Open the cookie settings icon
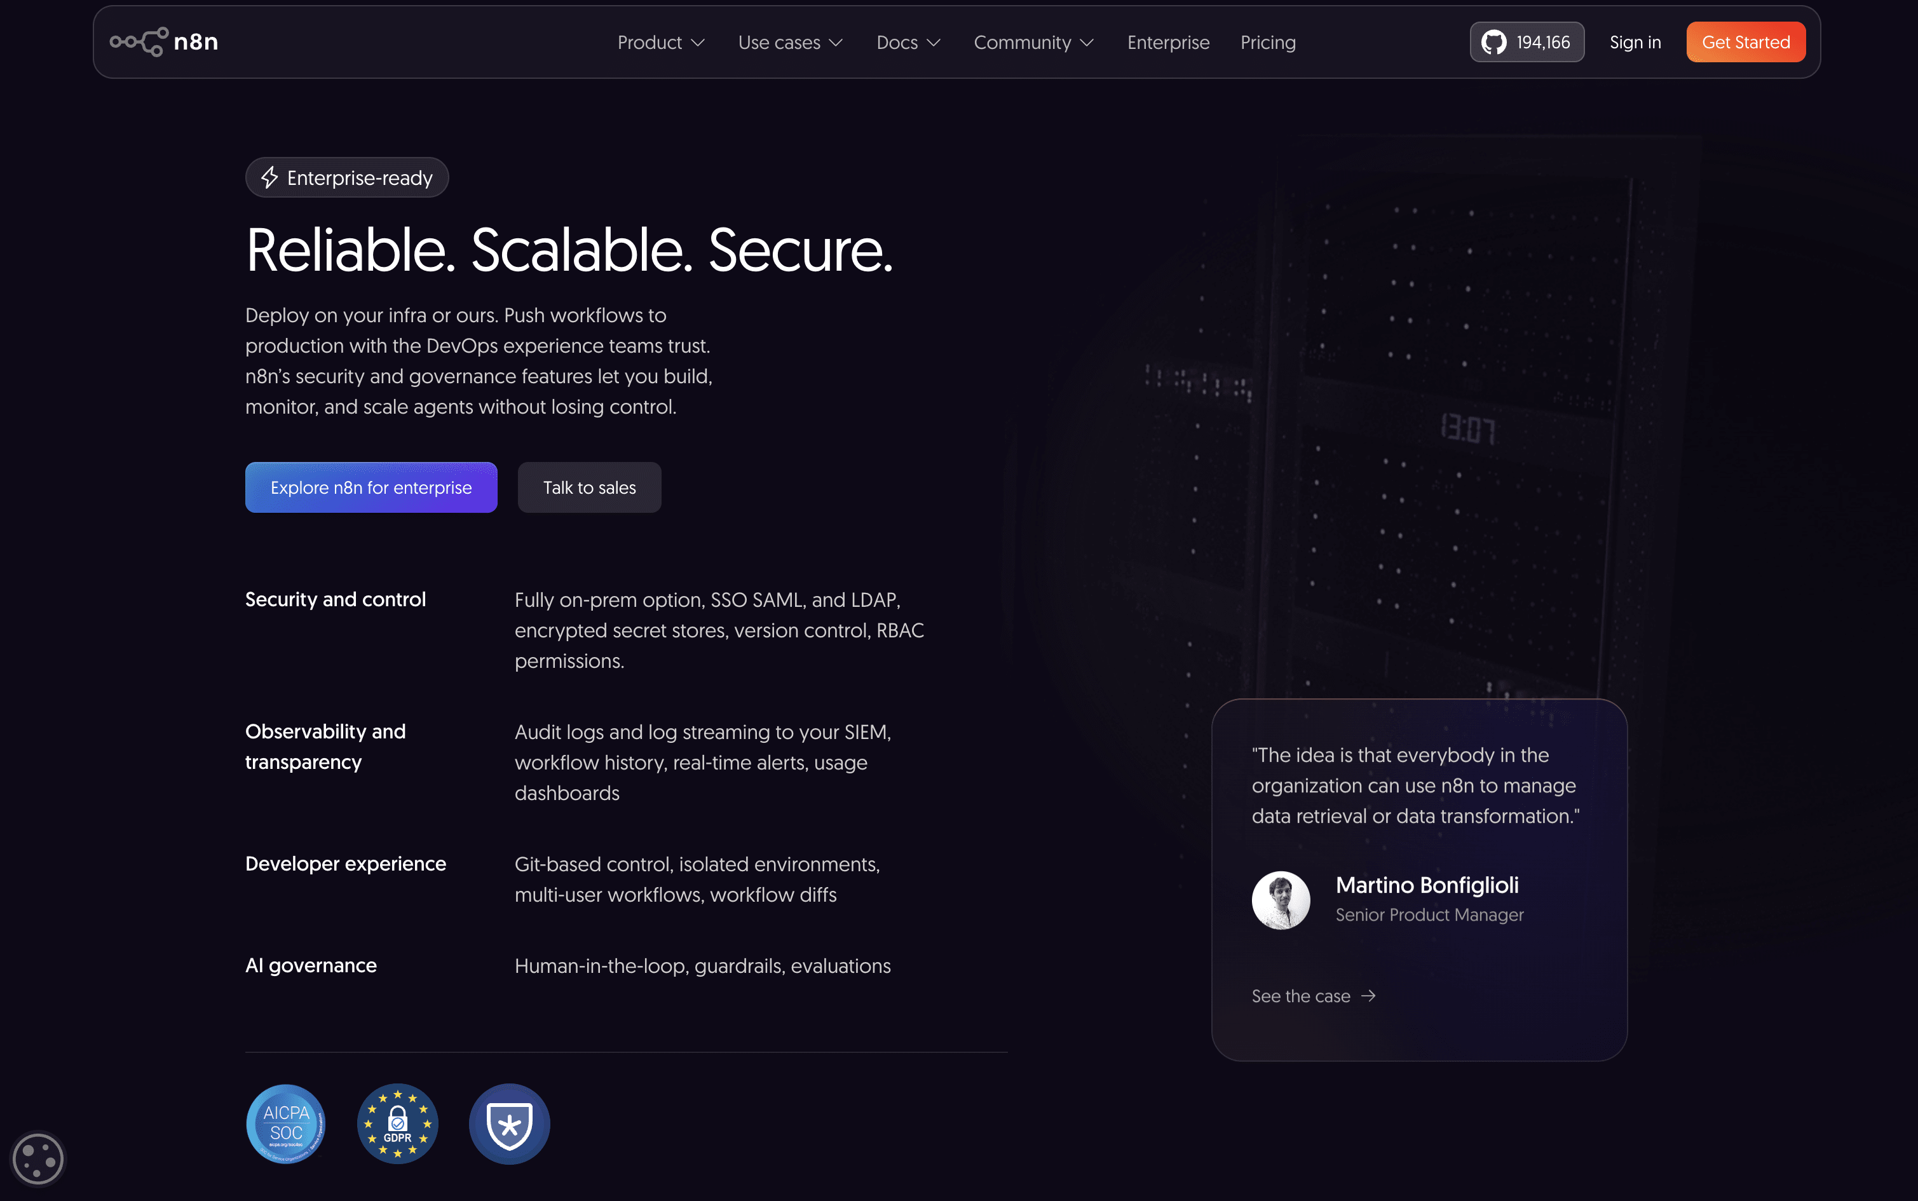Image resolution: width=1918 pixels, height=1201 pixels. (37, 1159)
